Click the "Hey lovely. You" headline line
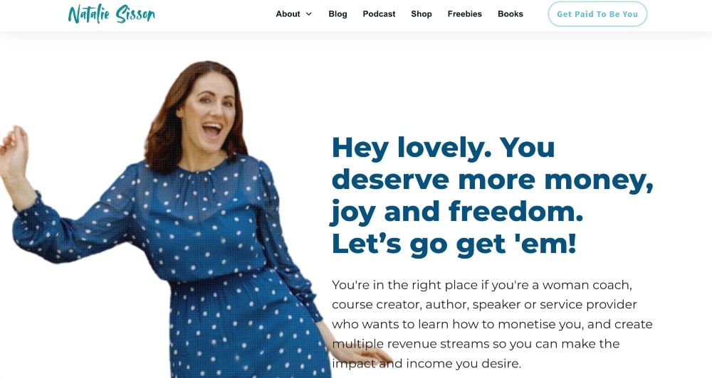Viewport: 712px width, 378px height. pos(443,148)
